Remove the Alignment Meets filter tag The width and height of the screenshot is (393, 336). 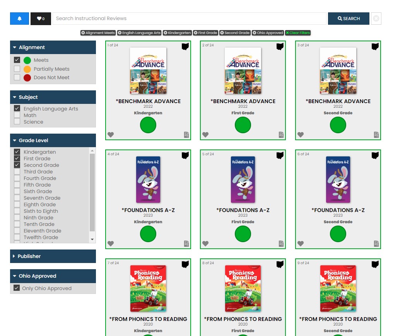click(83, 33)
